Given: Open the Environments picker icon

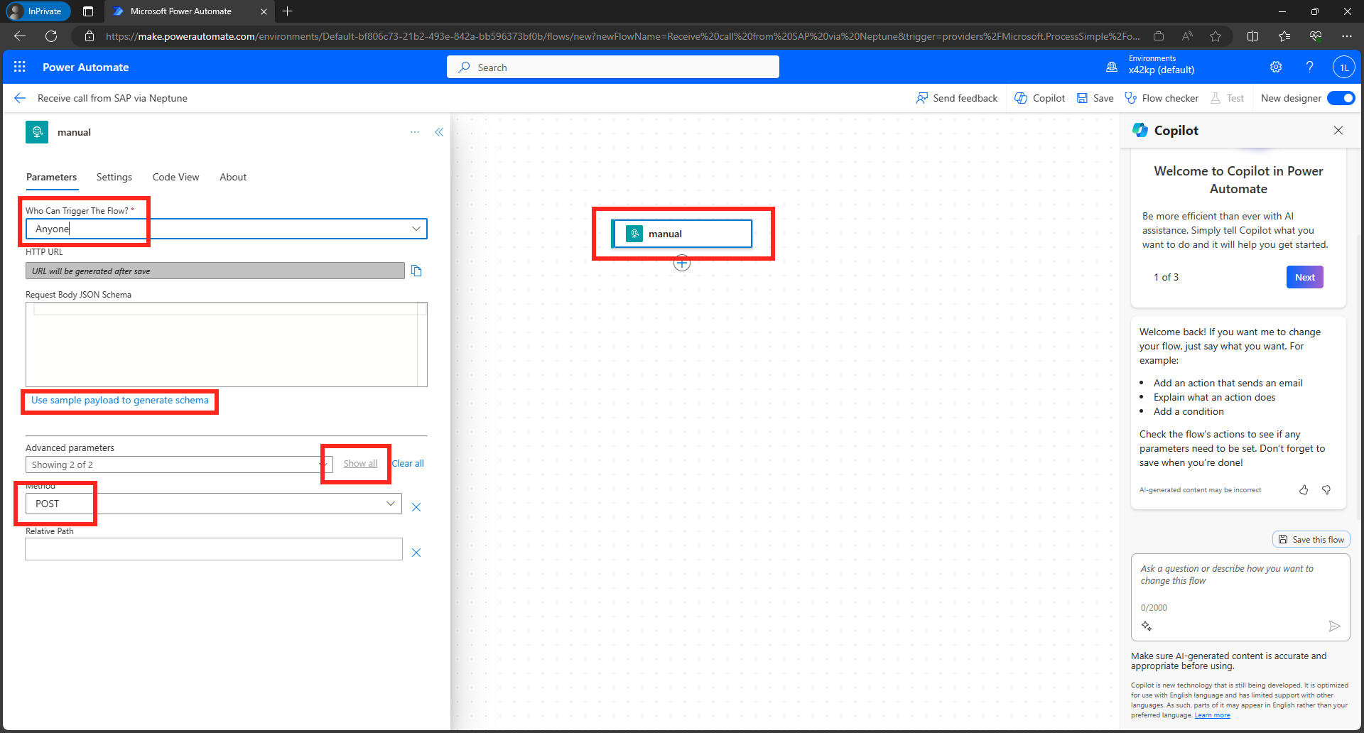Looking at the screenshot, I should [1112, 67].
